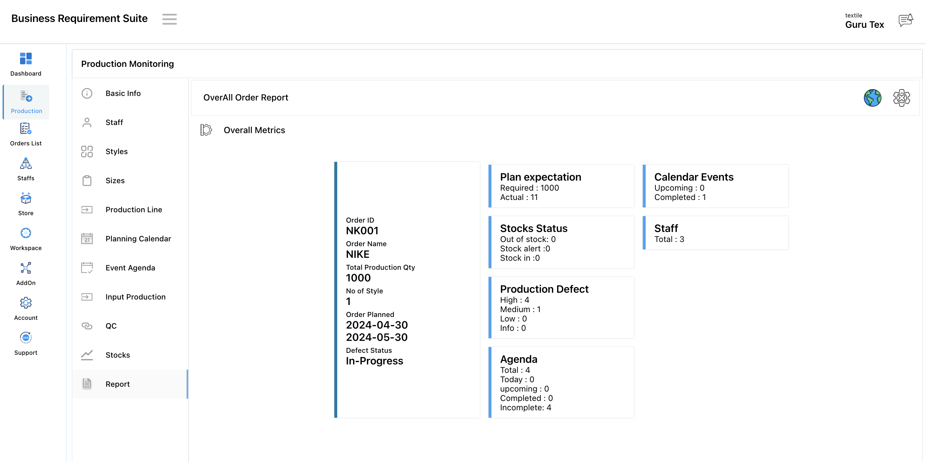Open the Store icon
Screen dimensions: 926x462
pyautogui.click(x=26, y=198)
